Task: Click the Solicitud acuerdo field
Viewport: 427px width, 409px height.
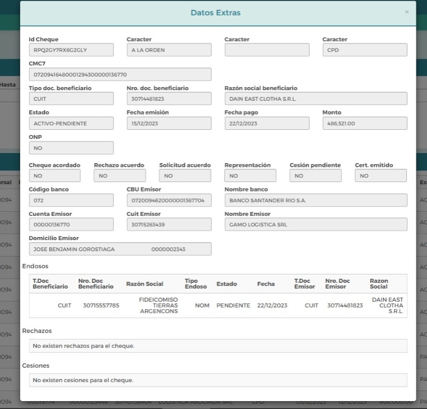Action: (185, 175)
